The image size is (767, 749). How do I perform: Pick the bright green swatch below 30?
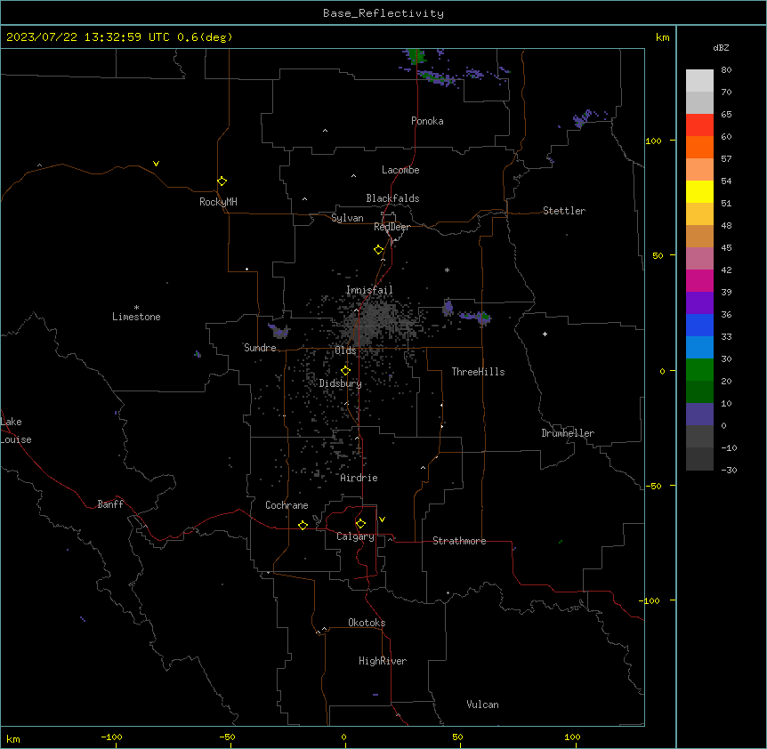pos(699,370)
